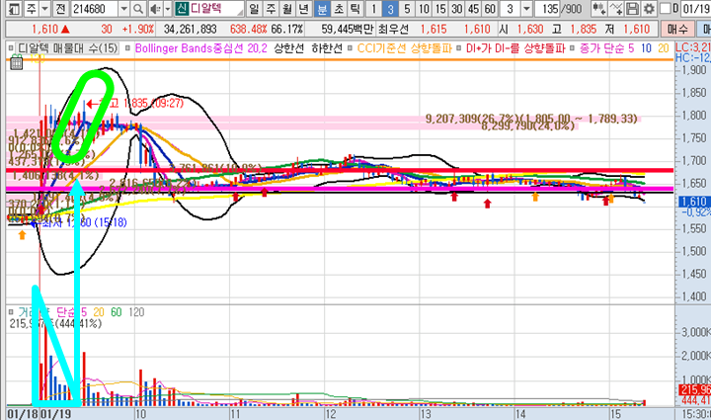Click the panel layout icon at toolbar start
The width and height of the screenshot is (711, 420).
[15, 9]
